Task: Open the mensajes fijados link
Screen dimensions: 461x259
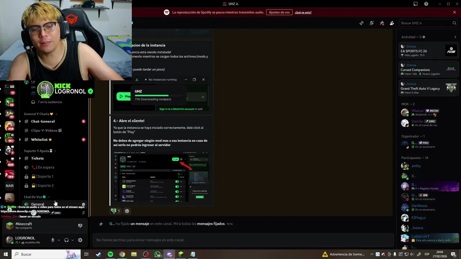Action: click(211, 224)
